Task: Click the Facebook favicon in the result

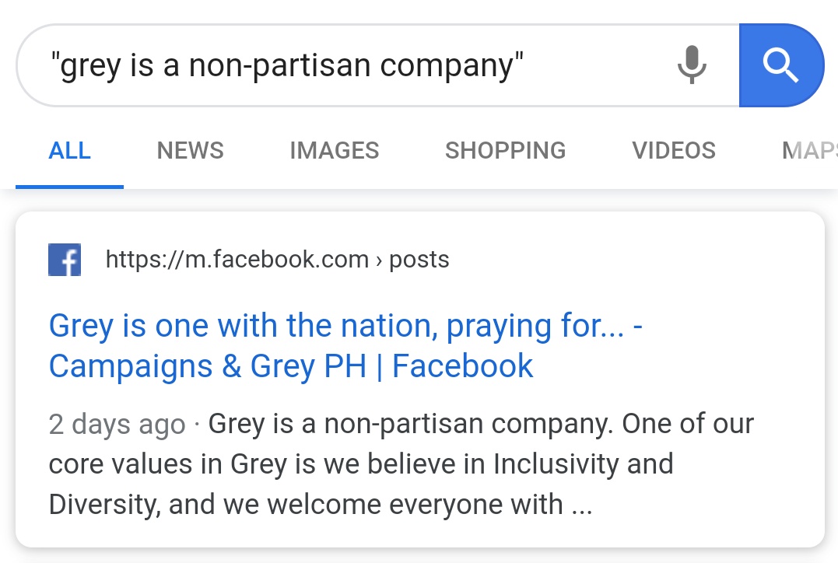Action: [65, 260]
